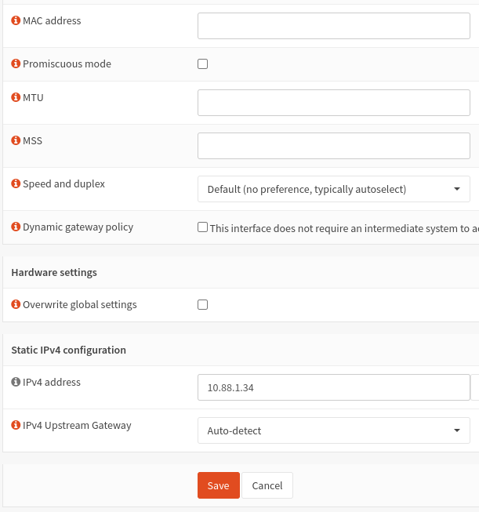Open the MSS info icon
This screenshot has width=479, height=512.
point(16,140)
